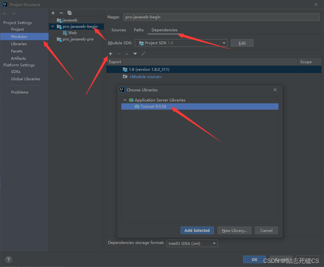This screenshot has height=267, width=324.
Task: Open the Module SDK dropdown
Action: pos(181,43)
